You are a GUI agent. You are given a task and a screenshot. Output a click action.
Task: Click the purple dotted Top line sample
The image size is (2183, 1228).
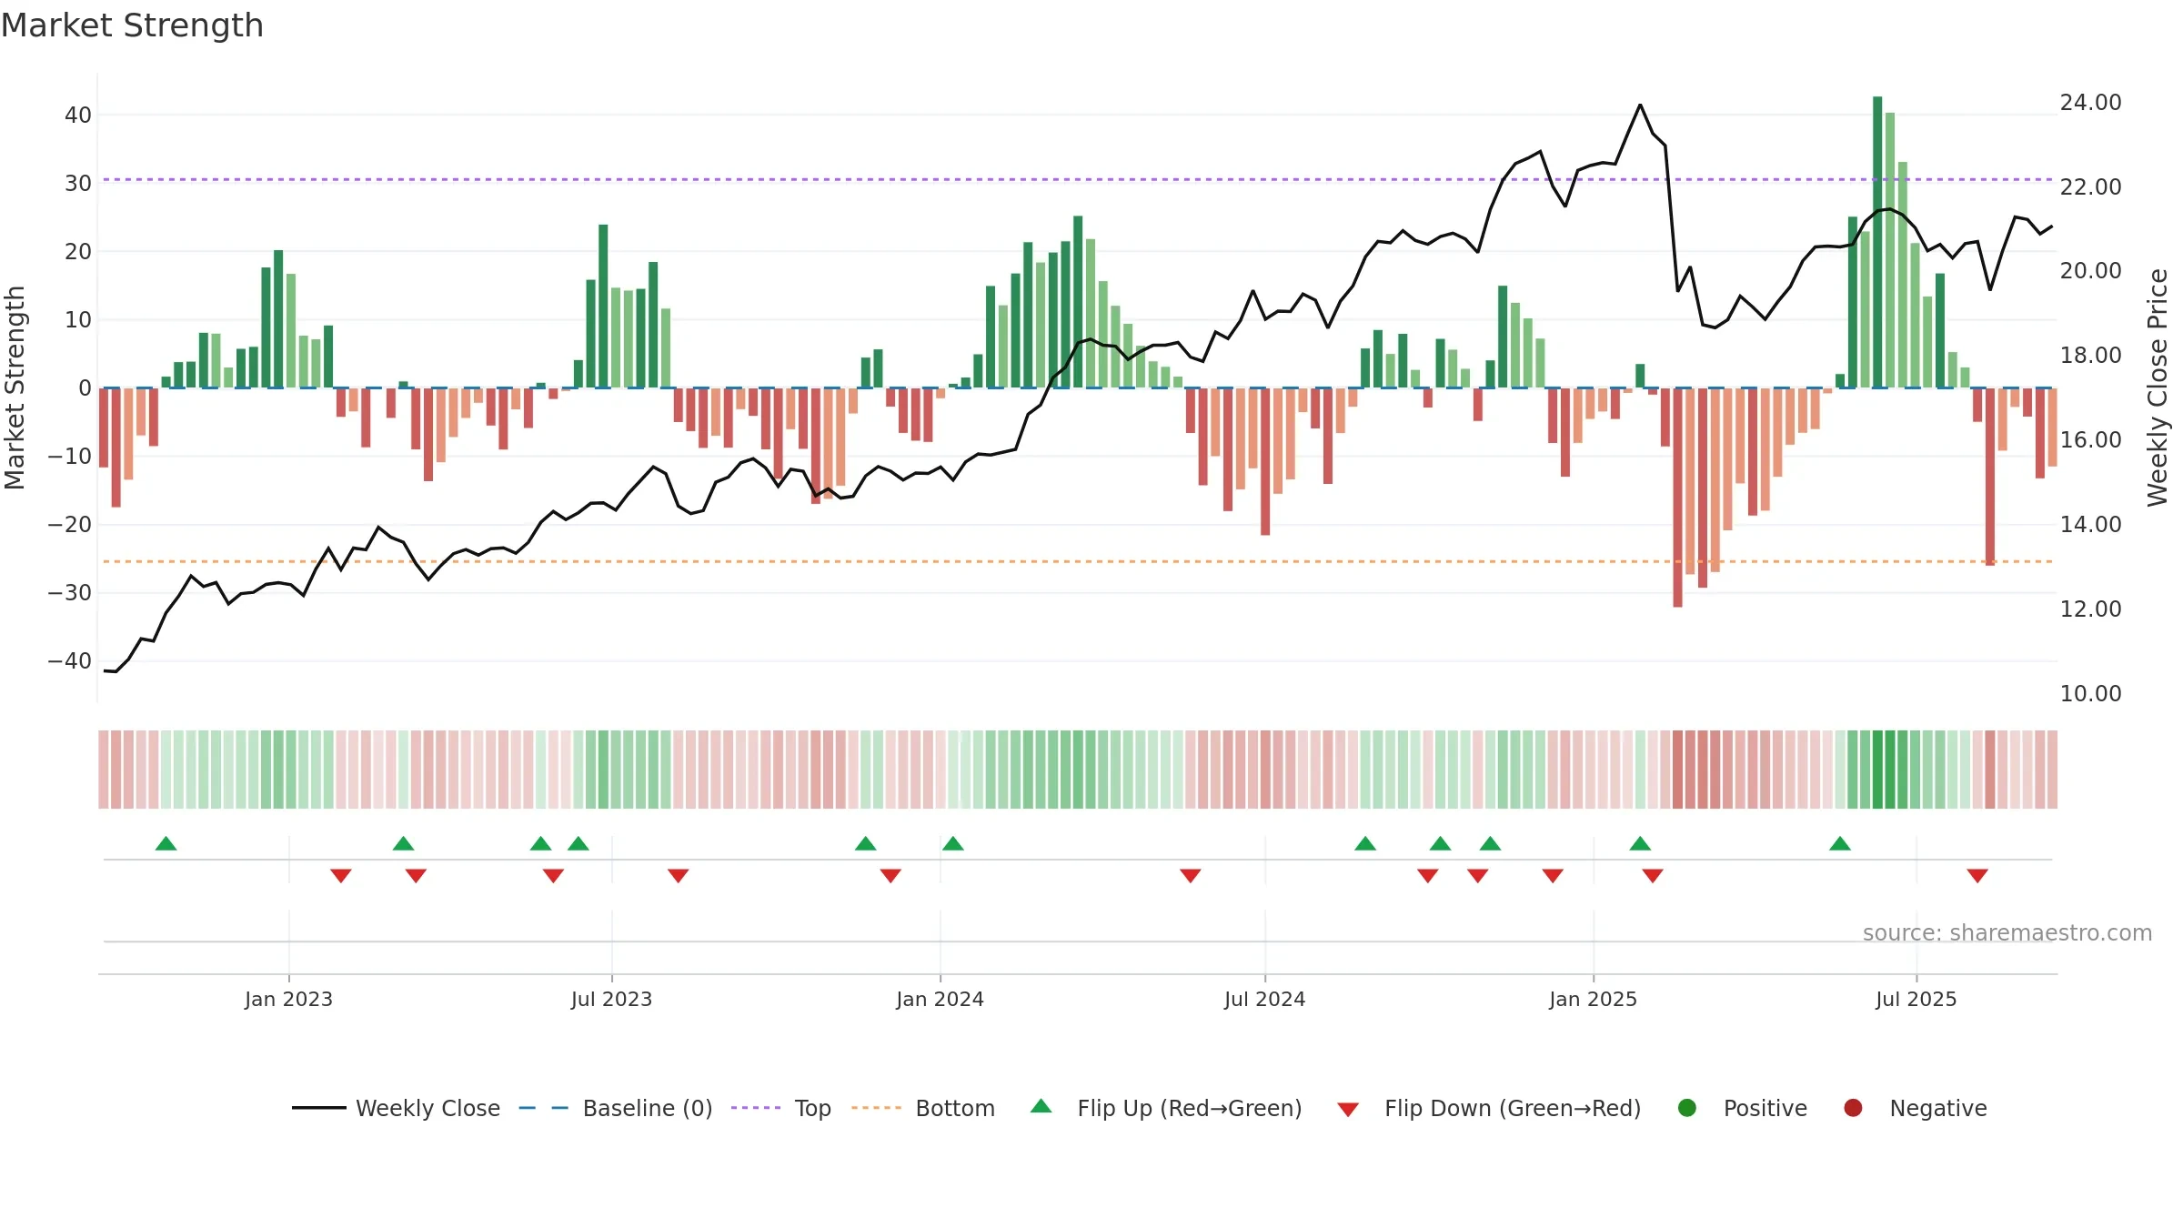coord(756,1108)
